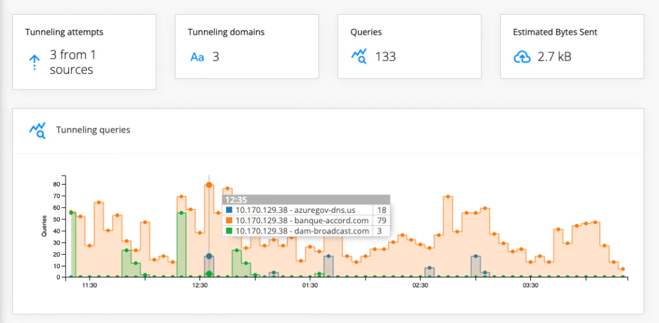Click the tooltip value 18
659x323 pixels.
pos(382,210)
